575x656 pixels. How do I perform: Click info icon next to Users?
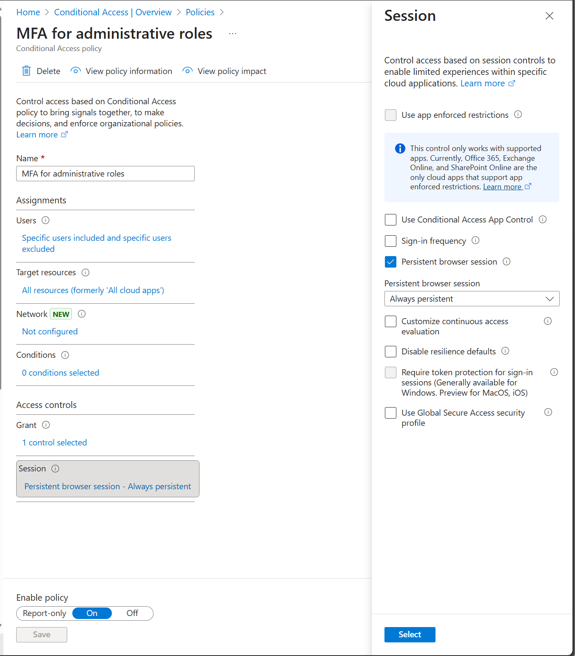[x=46, y=220]
